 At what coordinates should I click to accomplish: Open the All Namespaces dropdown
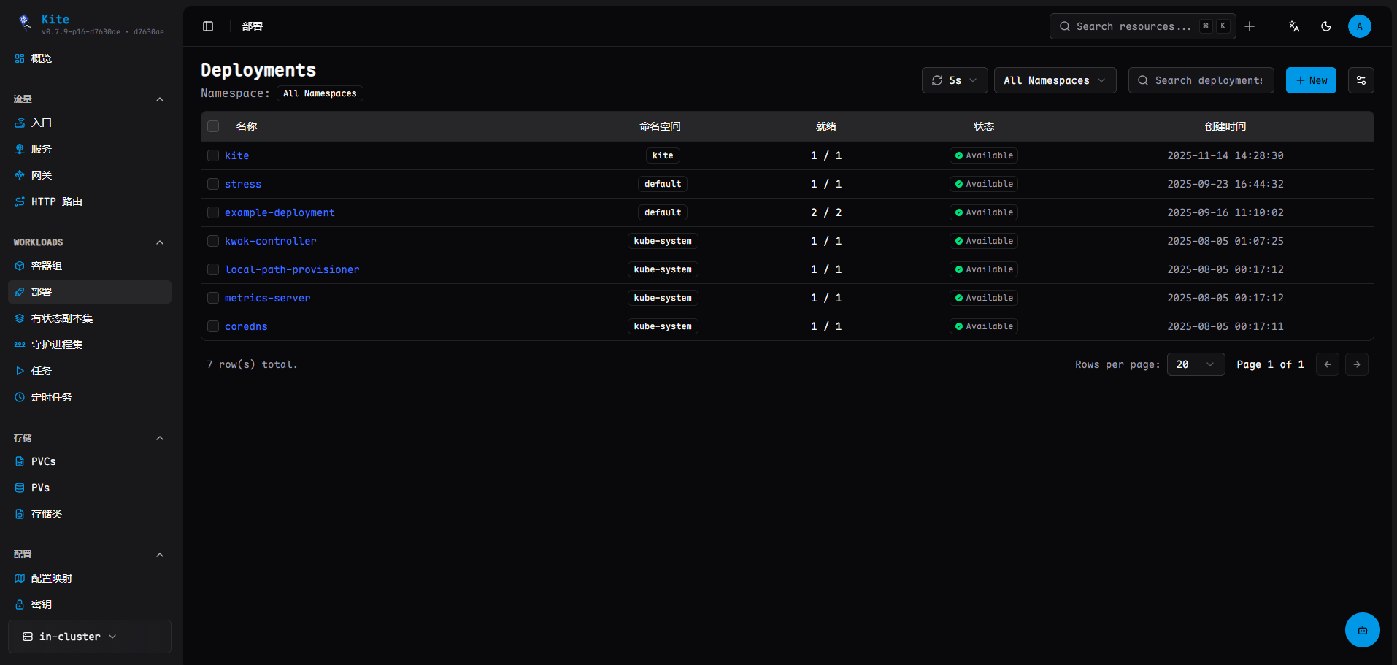pyautogui.click(x=1054, y=80)
